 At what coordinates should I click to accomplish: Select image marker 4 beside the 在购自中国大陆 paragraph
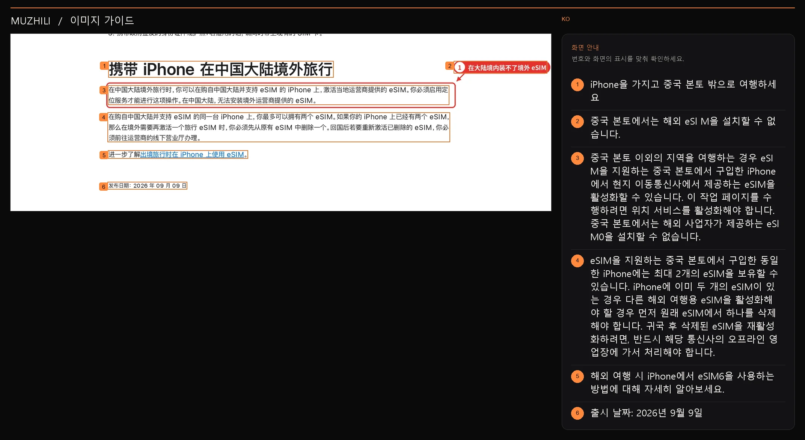click(103, 118)
